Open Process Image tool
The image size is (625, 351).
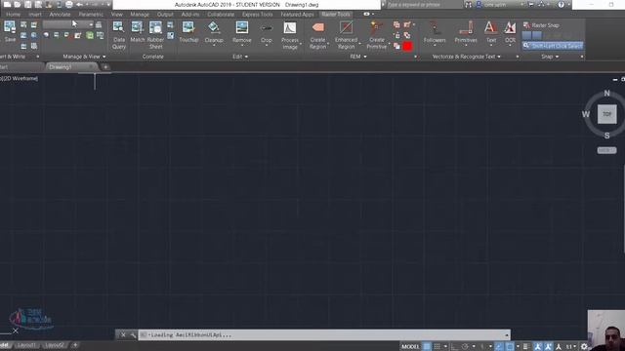[290, 35]
